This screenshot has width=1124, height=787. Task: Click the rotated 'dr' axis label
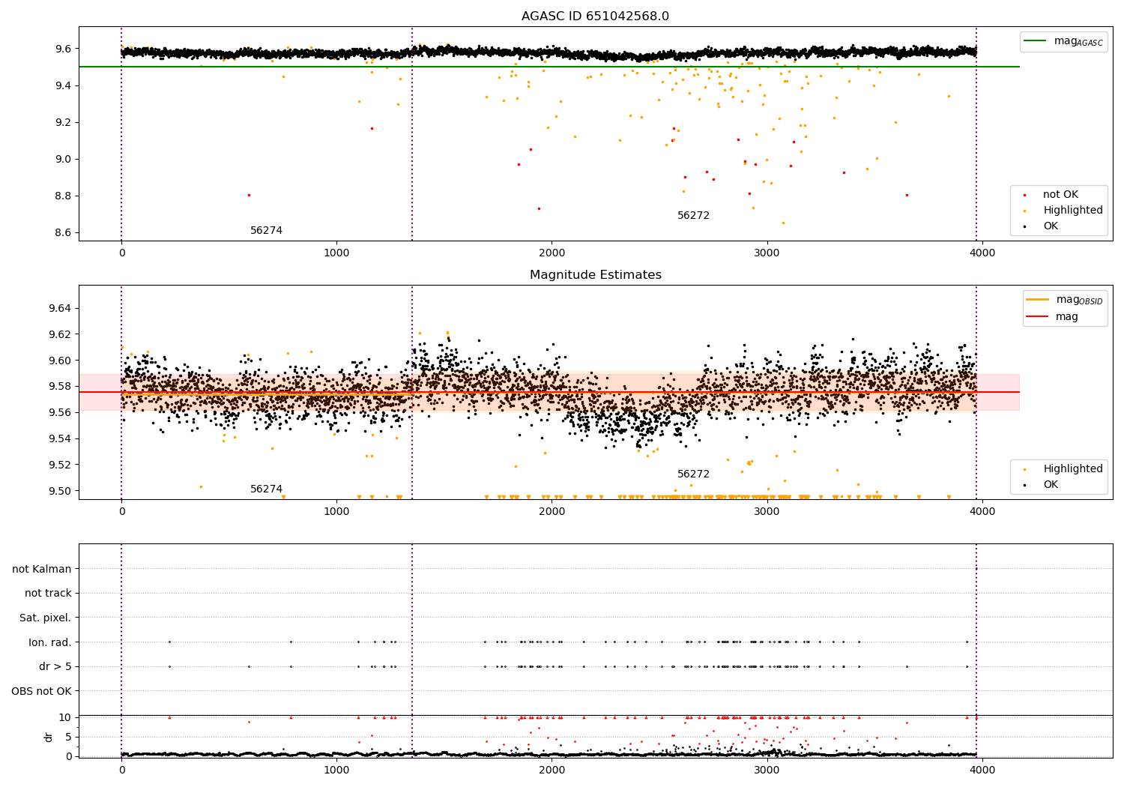pos(49,738)
